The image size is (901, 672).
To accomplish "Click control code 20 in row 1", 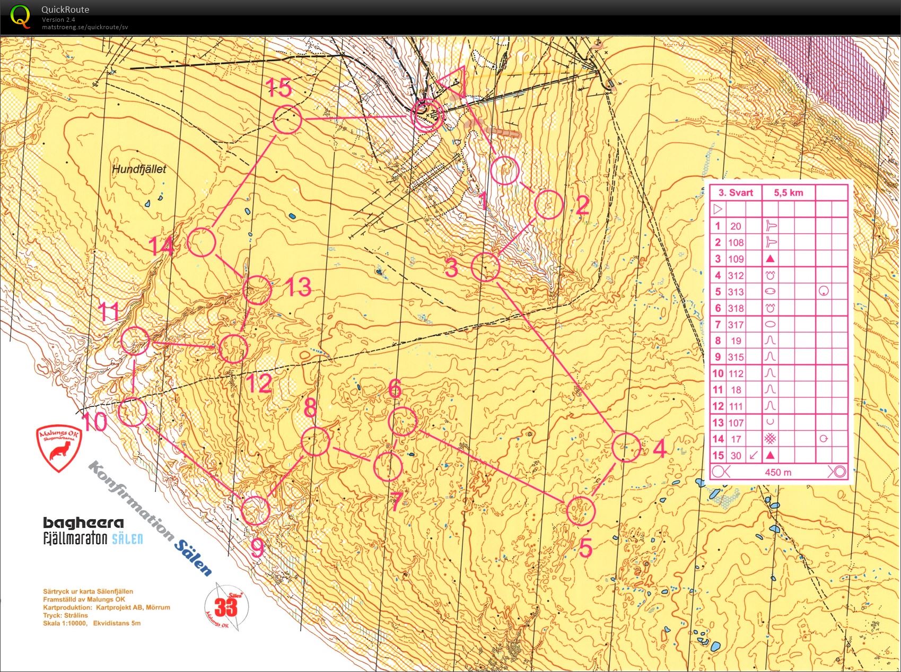I will [x=736, y=226].
